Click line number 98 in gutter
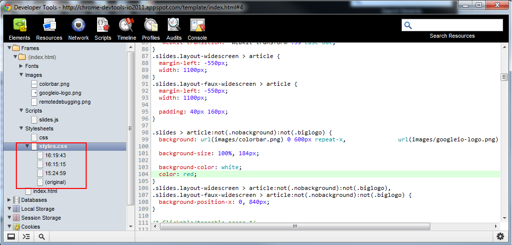Image resolution: width=512 pixels, height=245 pixels. click(x=144, y=132)
